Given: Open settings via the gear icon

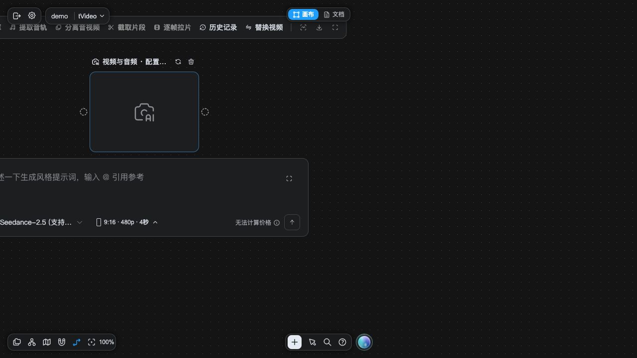Looking at the screenshot, I should [32, 16].
